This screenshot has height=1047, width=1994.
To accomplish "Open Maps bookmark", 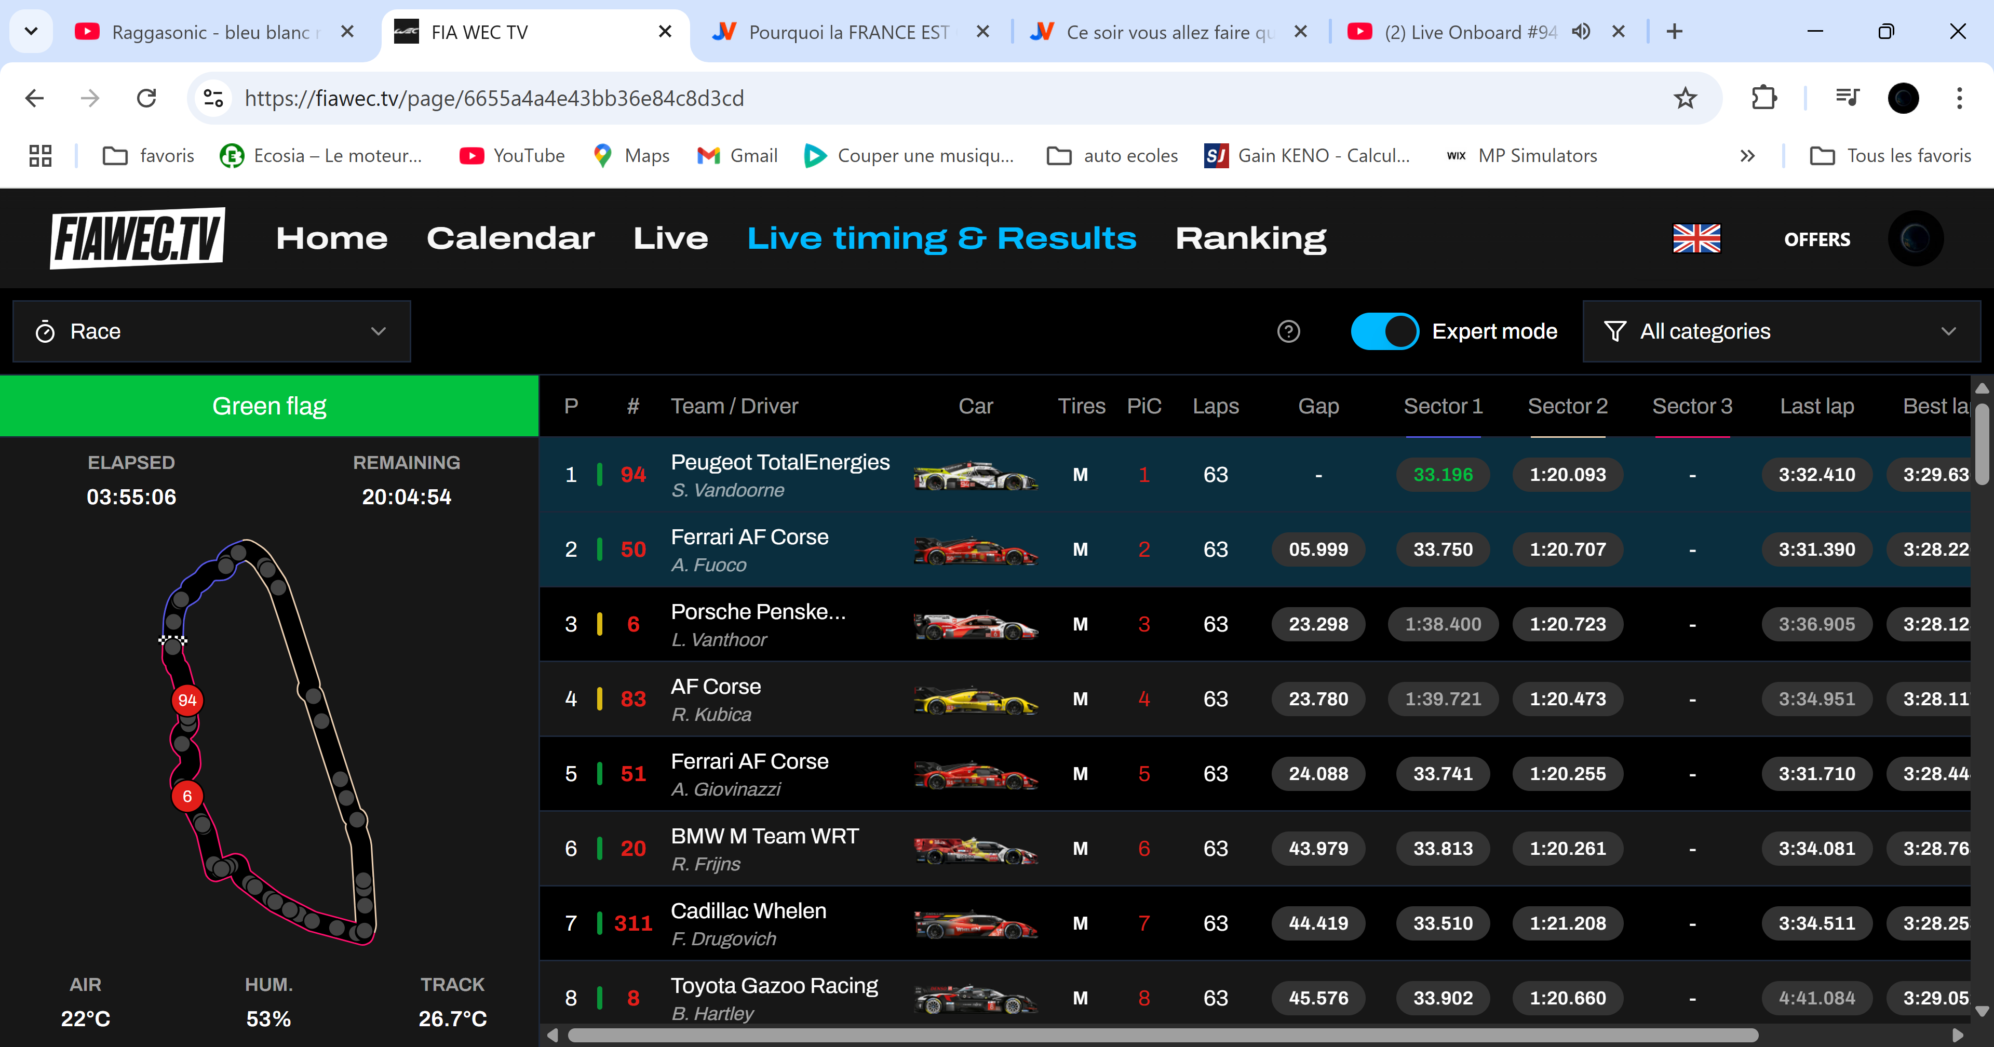I will tap(631, 156).
